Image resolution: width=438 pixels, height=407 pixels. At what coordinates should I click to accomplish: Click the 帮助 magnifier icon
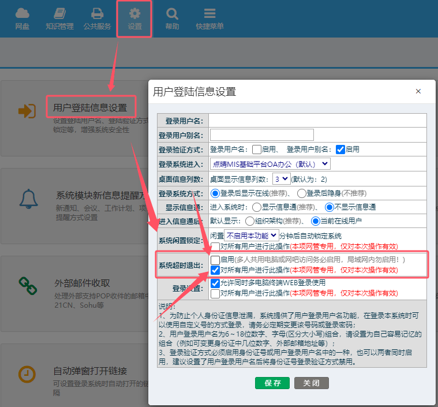(x=172, y=13)
